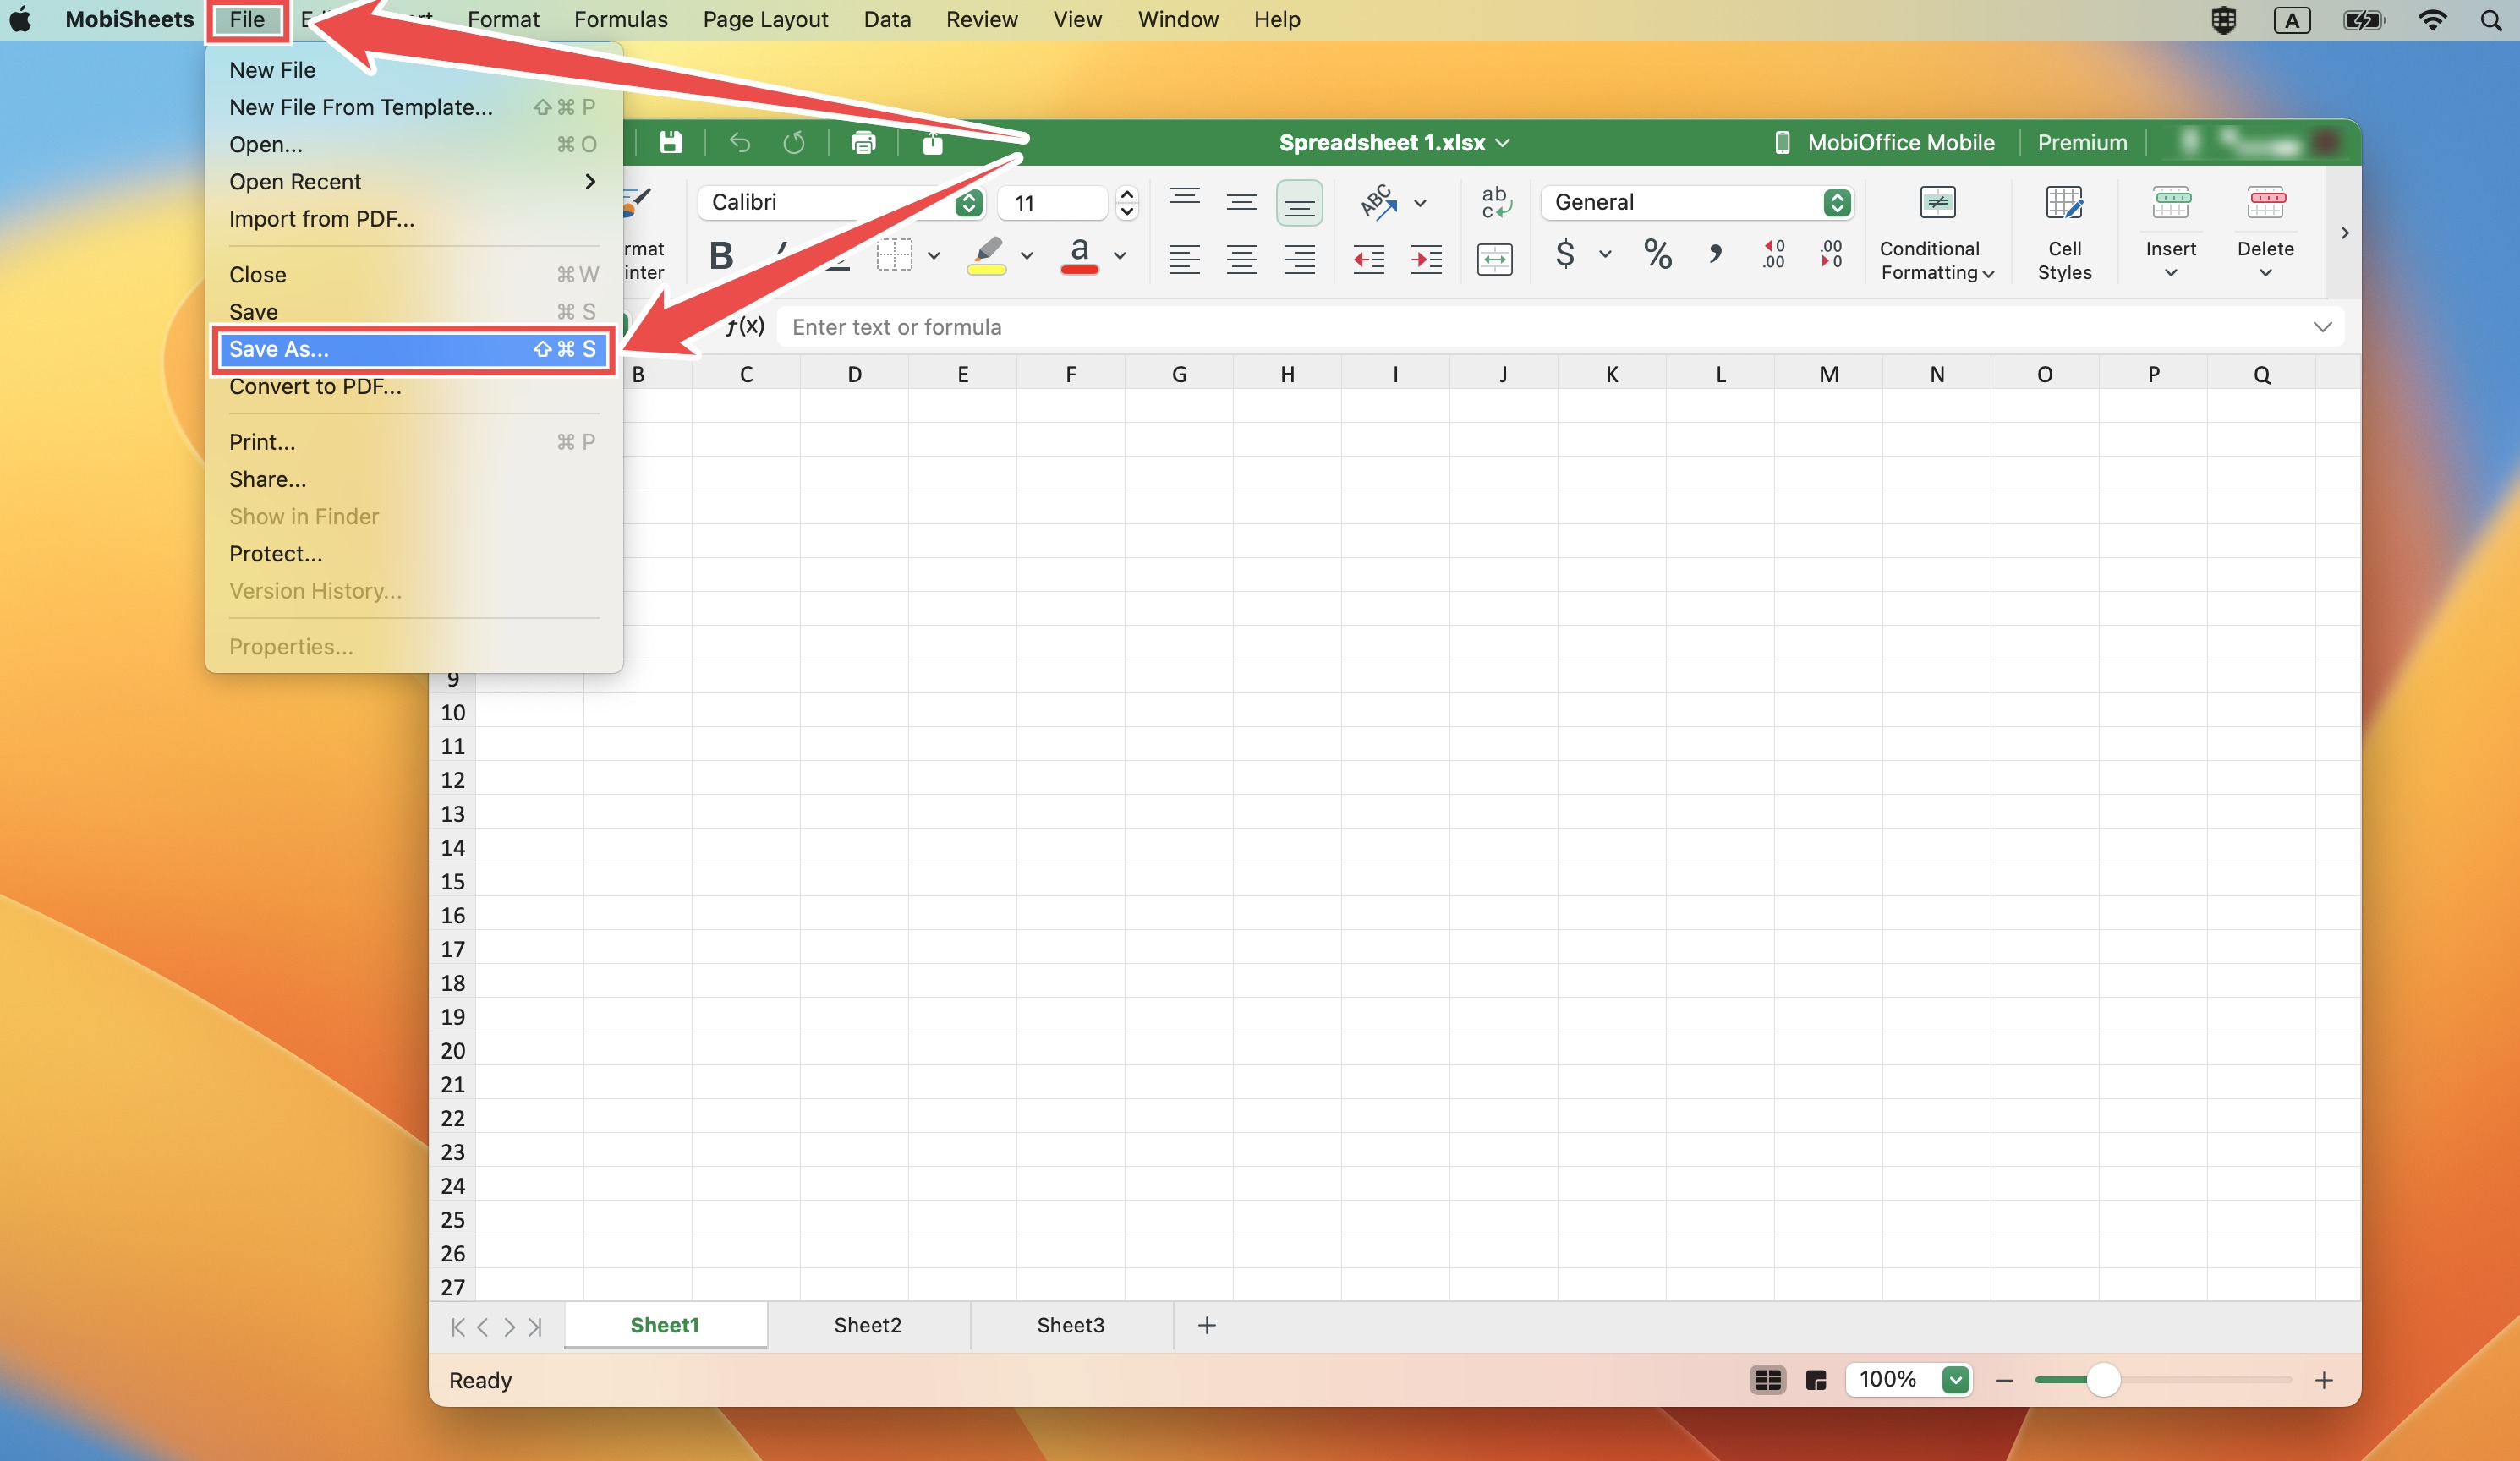The image size is (2520, 1461).
Task: Open Conditional Formatting options
Action: point(1936,233)
